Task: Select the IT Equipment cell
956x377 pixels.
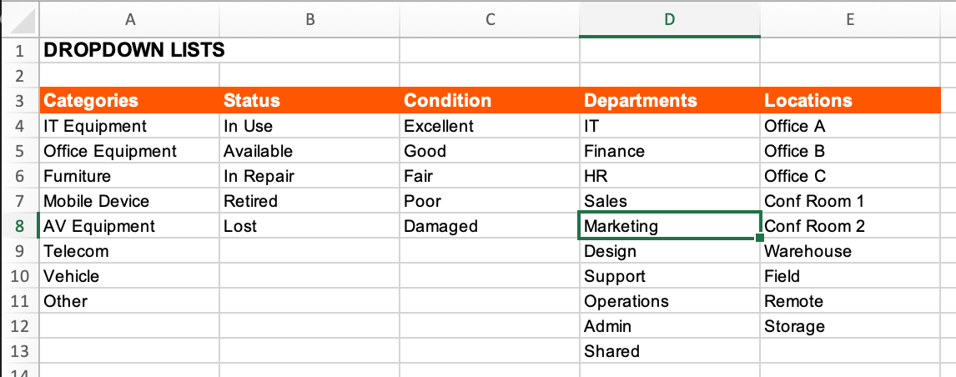Action: point(129,126)
